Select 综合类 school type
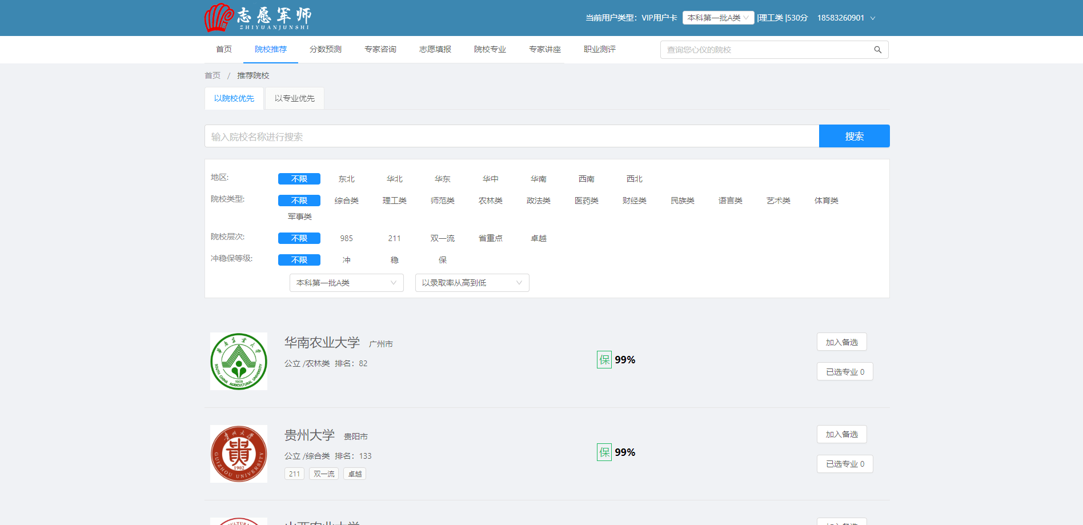1083x525 pixels. [347, 201]
